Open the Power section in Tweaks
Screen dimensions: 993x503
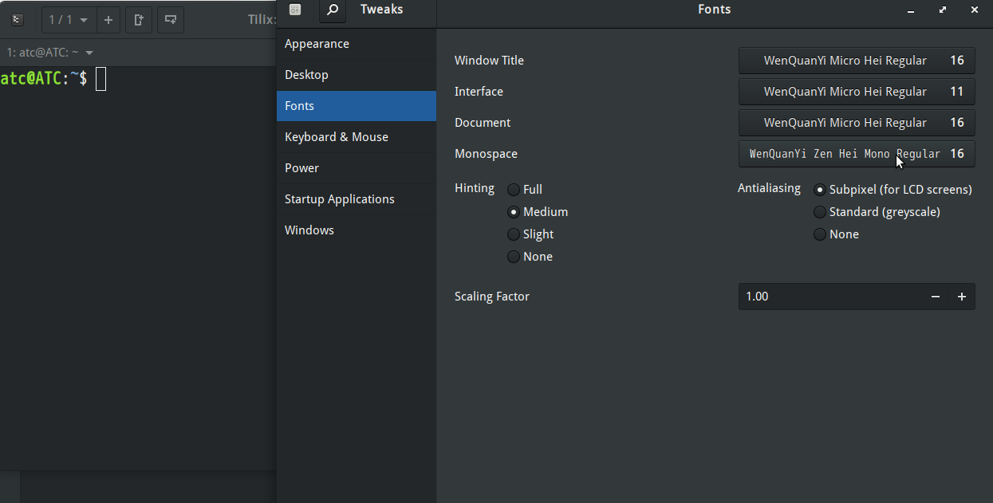(x=357, y=168)
